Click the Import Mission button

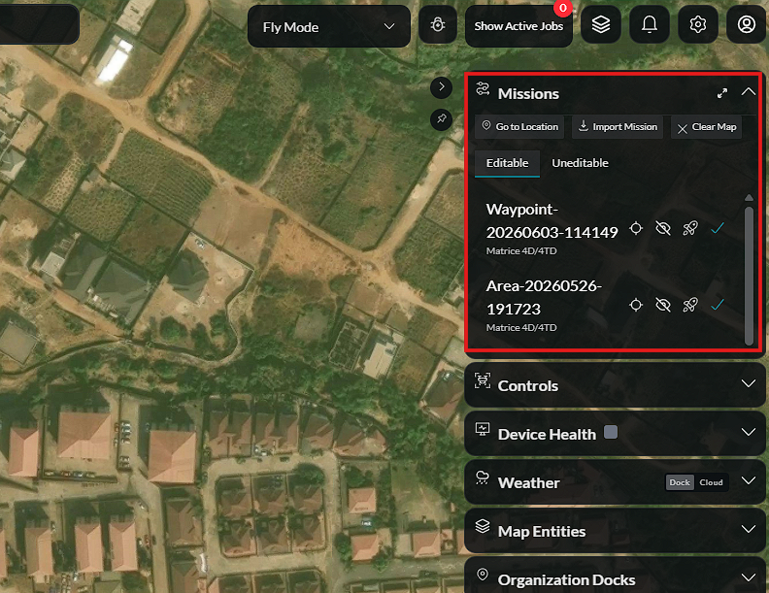coord(618,127)
